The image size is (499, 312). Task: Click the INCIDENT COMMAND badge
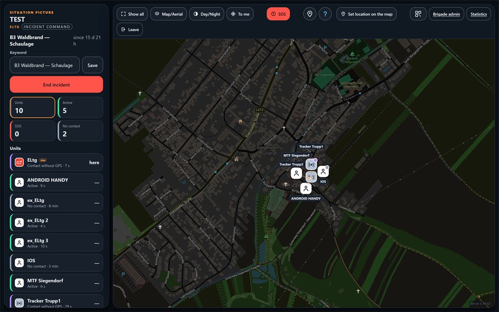47,27
